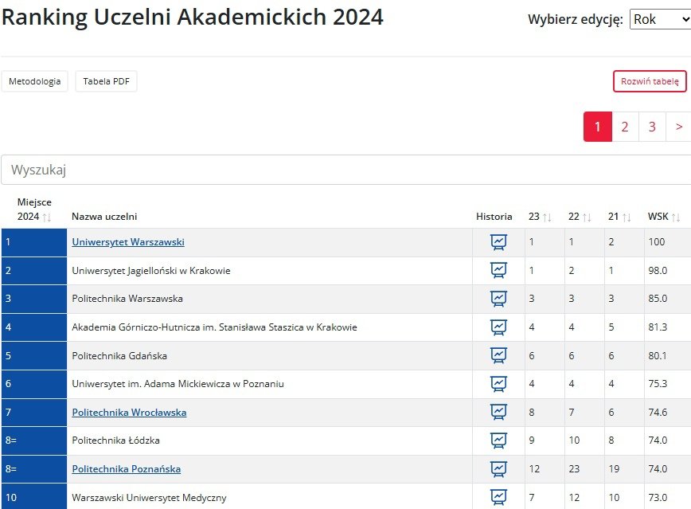Open Politechnika Poznańska link
The width and height of the screenshot is (691, 509).
(126, 469)
